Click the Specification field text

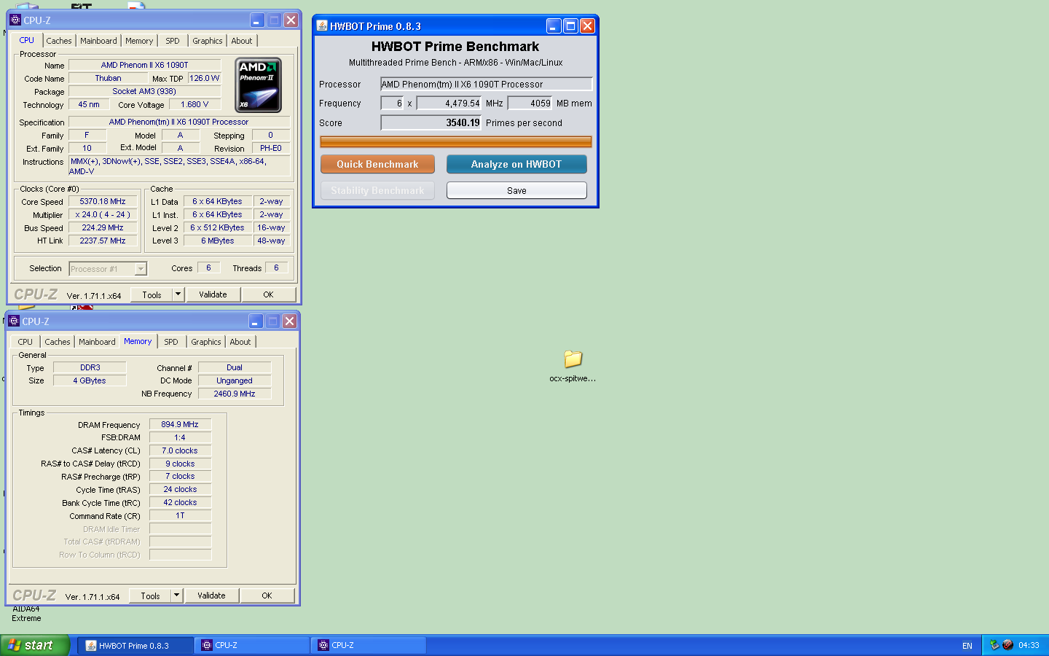pos(179,122)
